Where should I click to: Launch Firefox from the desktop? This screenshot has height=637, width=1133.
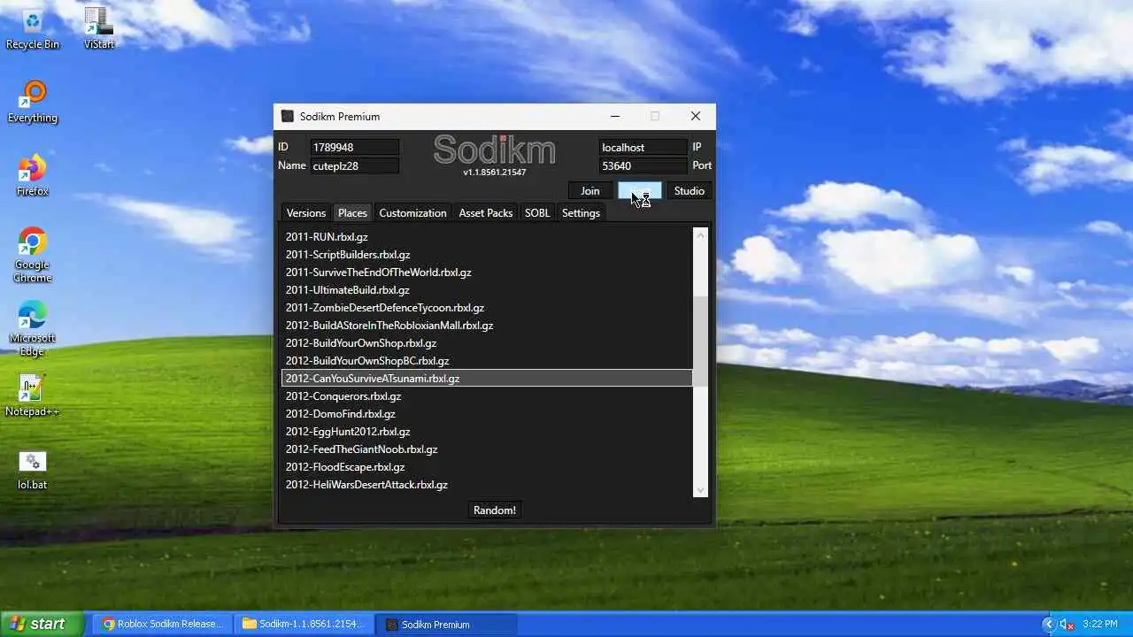[x=33, y=175]
